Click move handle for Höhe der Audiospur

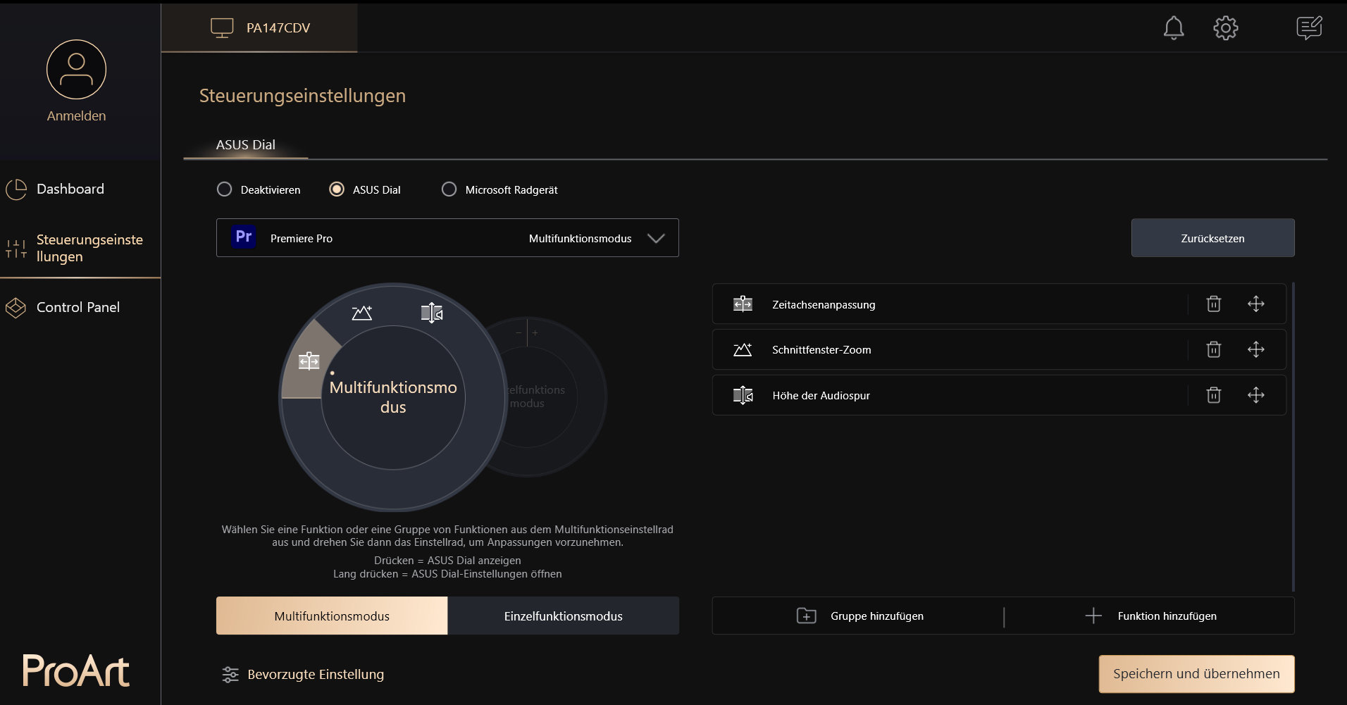1256,395
